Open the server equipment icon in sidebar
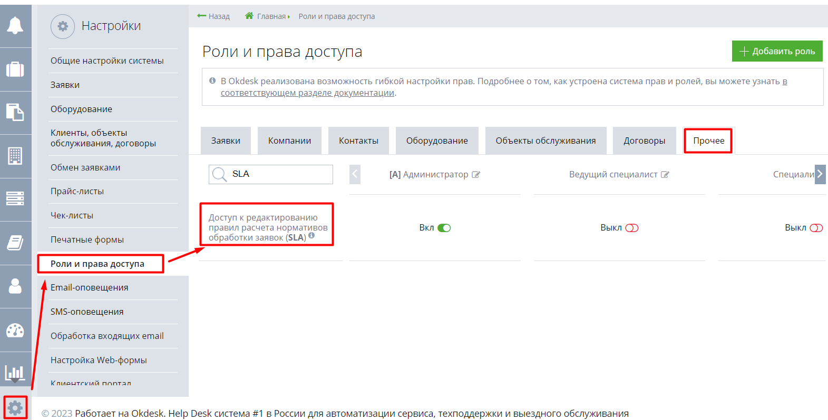This screenshot has height=420, width=828. coord(15,198)
